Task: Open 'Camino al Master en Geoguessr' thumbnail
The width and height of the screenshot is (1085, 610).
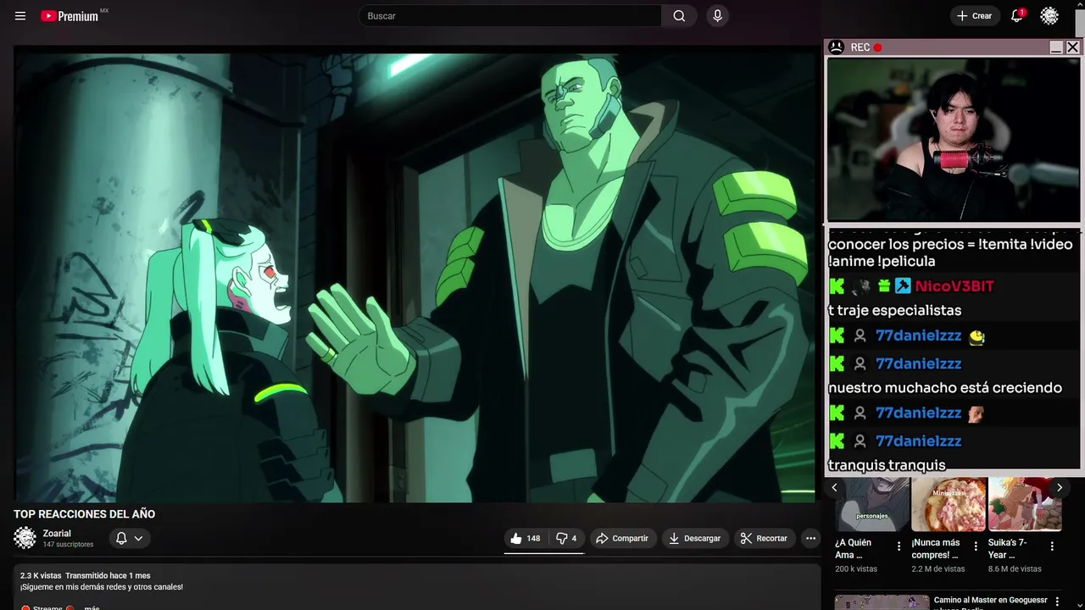Action: [882, 602]
